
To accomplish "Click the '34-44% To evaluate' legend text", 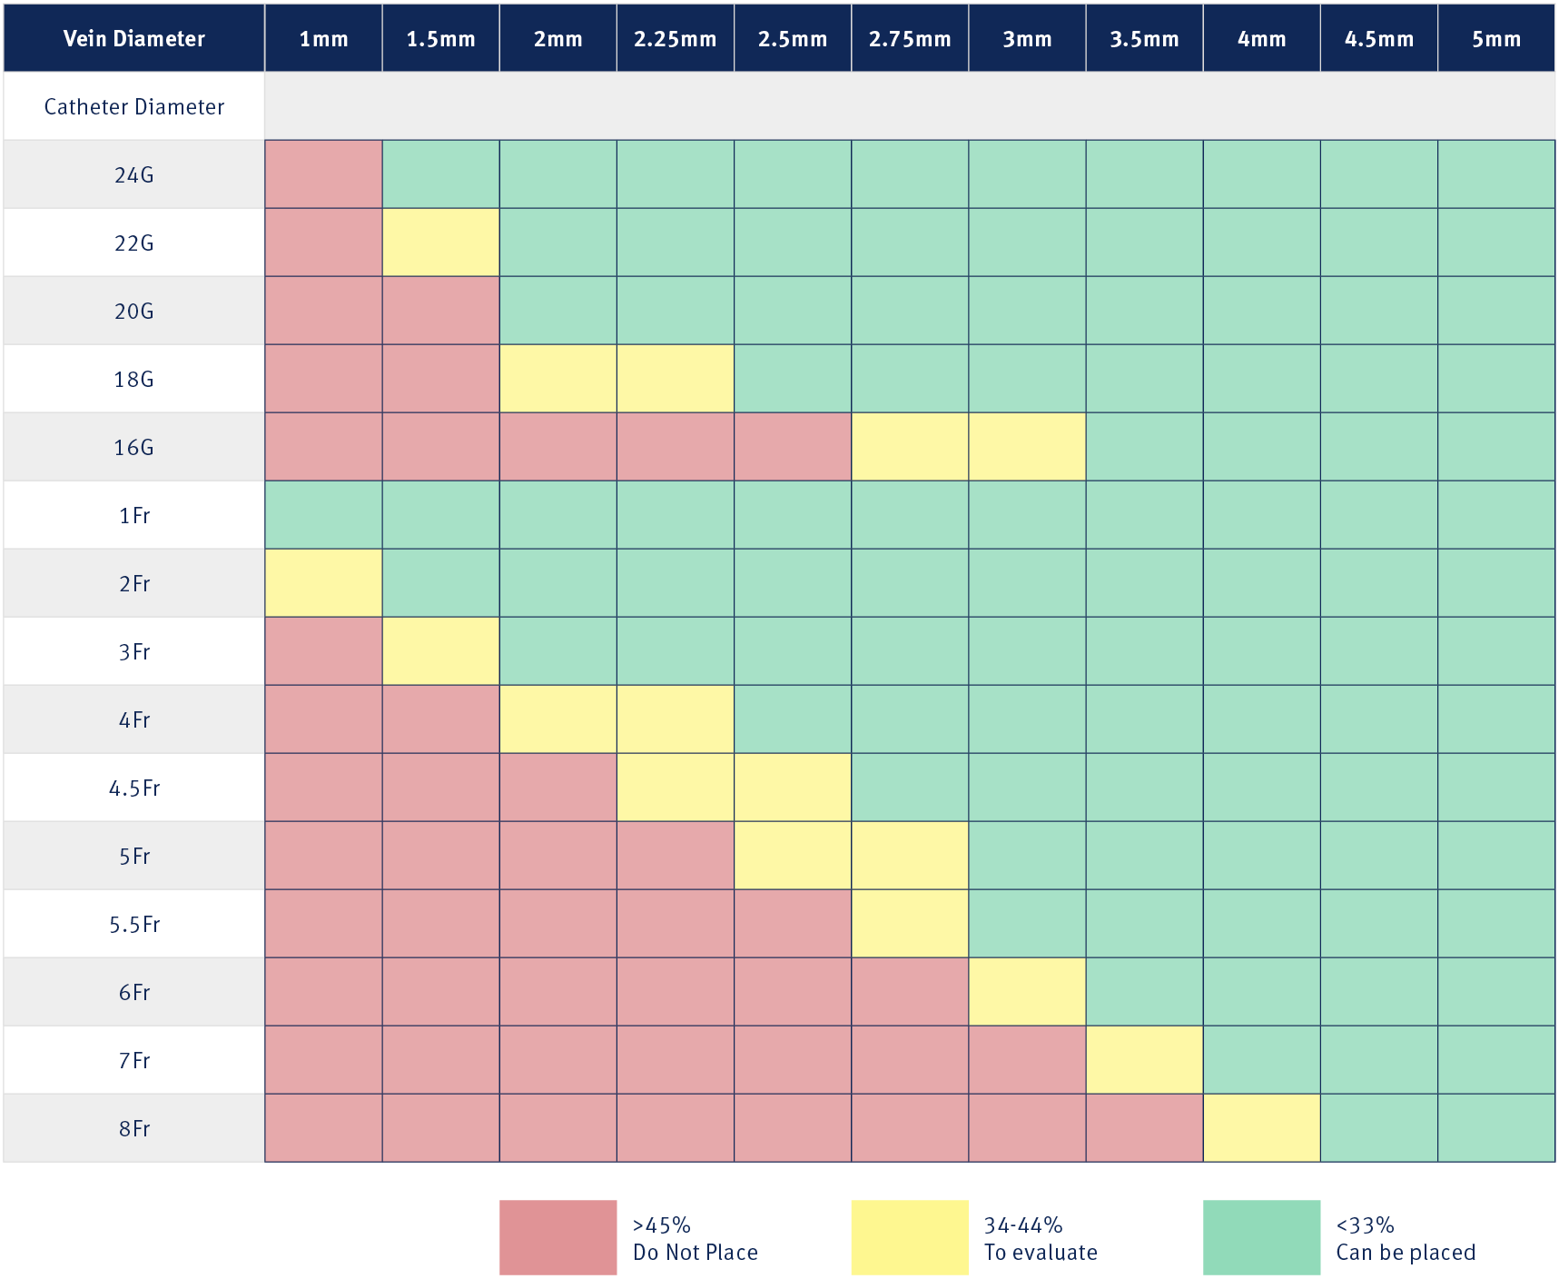I will pos(1041,1239).
